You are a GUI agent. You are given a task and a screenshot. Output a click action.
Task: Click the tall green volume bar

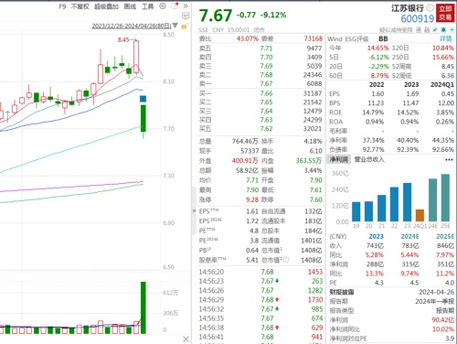pyautogui.click(x=143, y=307)
